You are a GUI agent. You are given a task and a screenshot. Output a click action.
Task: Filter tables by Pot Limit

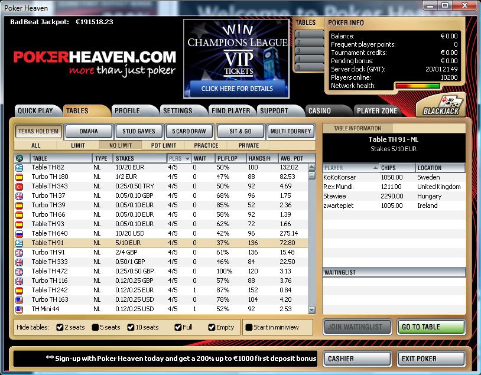164,145
